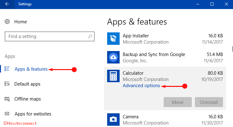Click the 11/30/2017 install date
Screen dimensions: 233x127
pos(212,123)
